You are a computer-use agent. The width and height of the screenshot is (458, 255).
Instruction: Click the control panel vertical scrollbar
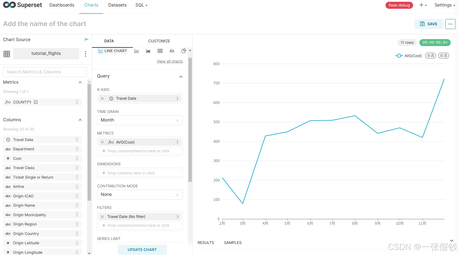[190, 120]
